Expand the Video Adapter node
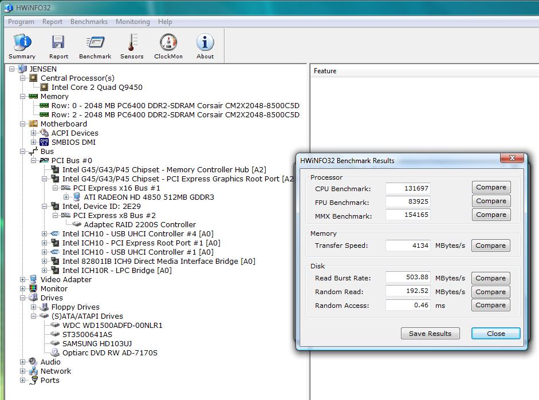 point(23,279)
